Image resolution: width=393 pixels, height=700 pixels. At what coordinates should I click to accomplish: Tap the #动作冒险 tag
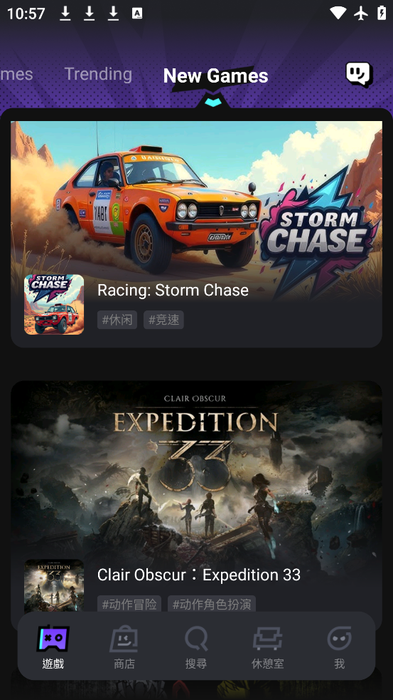[129, 605]
